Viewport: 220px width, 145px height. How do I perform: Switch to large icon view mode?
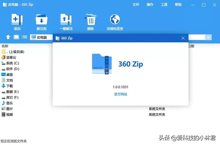(x=16, y=37)
